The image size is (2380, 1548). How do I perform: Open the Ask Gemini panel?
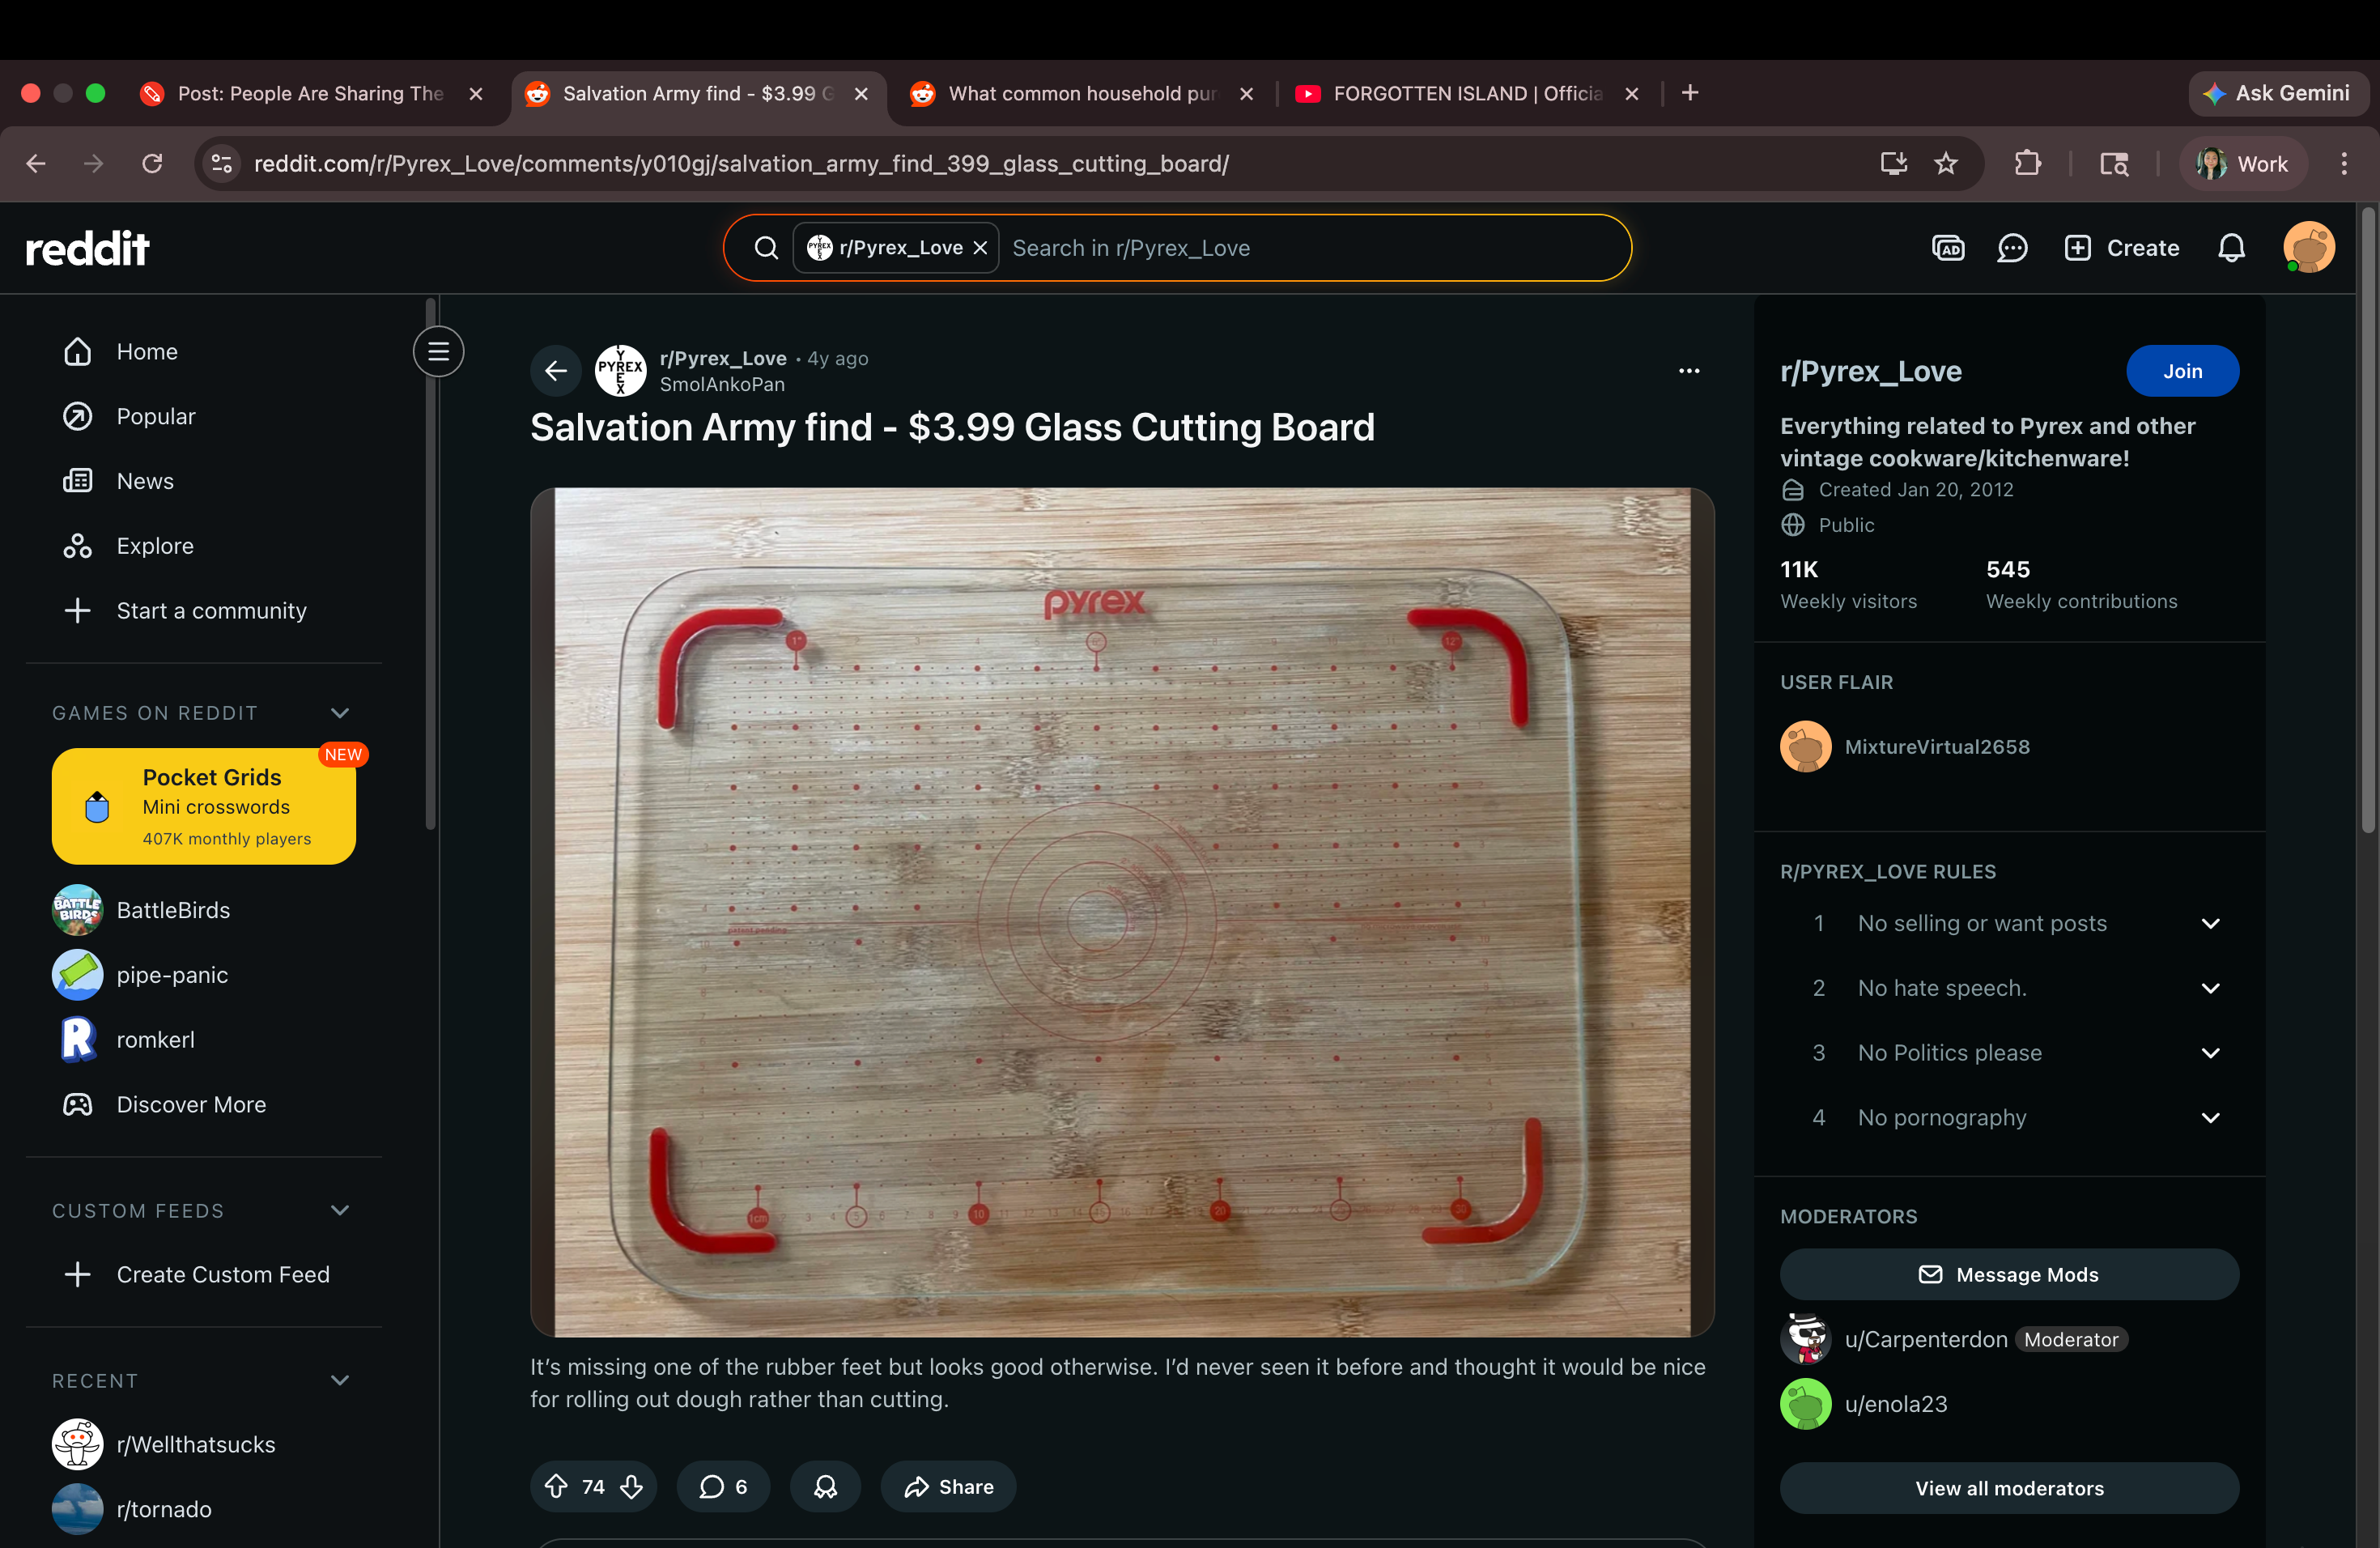pyautogui.click(x=2279, y=93)
